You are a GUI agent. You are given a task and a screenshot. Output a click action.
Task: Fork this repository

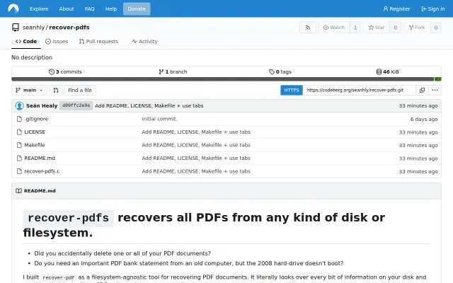pyautogui.click(x=417, y=28)
